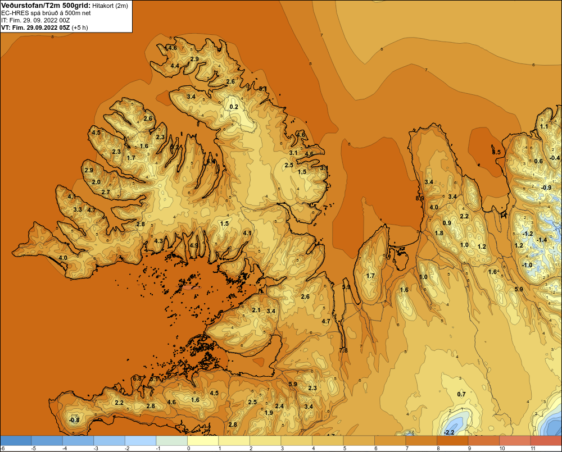Click the '4.4' temperature value on the map
The width and height of the screenshot is (562, 452).
click(175, 66)
